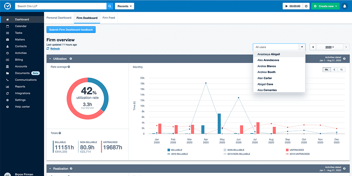Click the help icon next to Rate average

[x=69, y=67]
